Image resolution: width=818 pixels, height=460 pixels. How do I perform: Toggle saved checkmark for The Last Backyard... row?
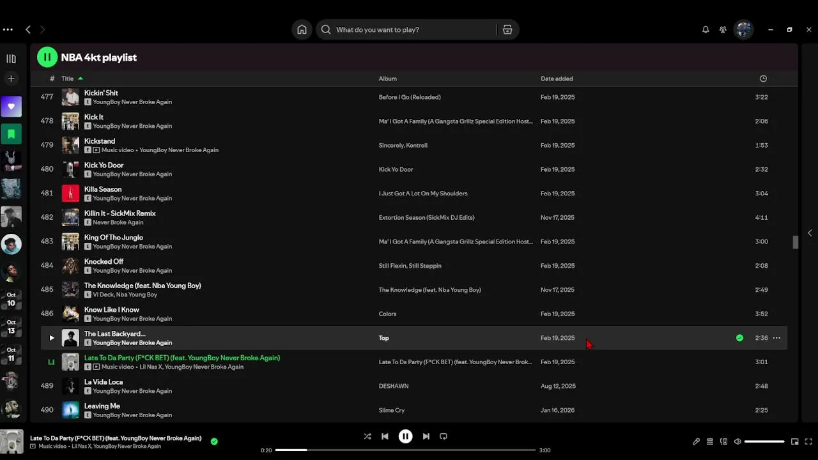click(x=739, y=338)
